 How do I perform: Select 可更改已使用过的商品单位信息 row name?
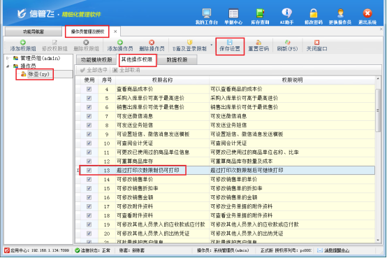pos(153,152)
